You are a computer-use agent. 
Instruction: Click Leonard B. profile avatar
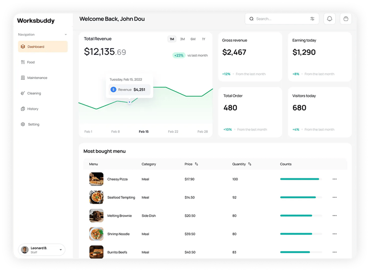pyautogui.click(x=25, y=250)
